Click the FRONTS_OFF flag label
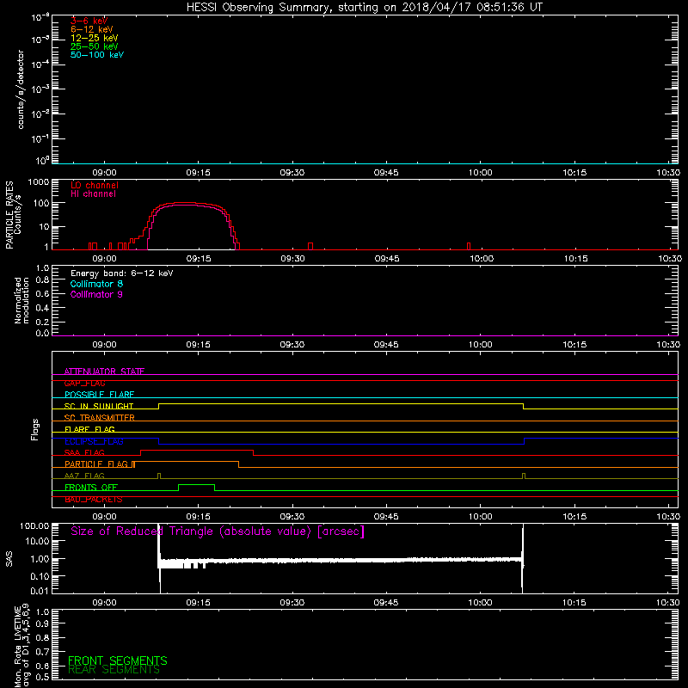 click(91, 487)
